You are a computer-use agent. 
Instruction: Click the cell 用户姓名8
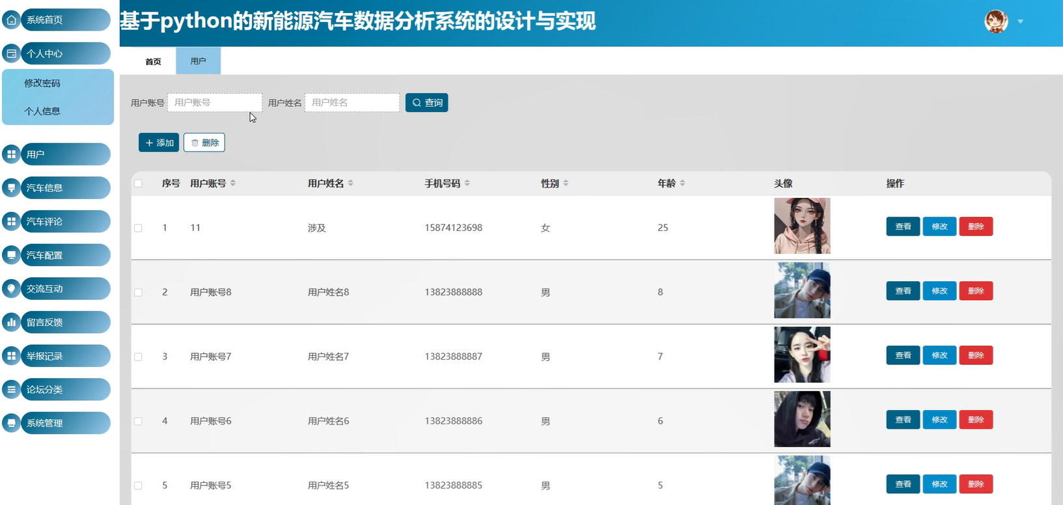[329, 292]
